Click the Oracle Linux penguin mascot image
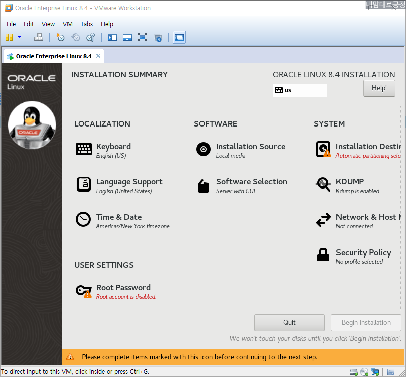Viewport: 406px width, 377px height. coord(32,125)
